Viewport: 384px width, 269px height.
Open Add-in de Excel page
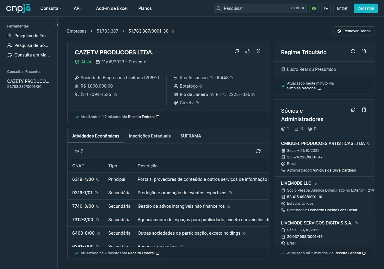(x=112, y=8)
